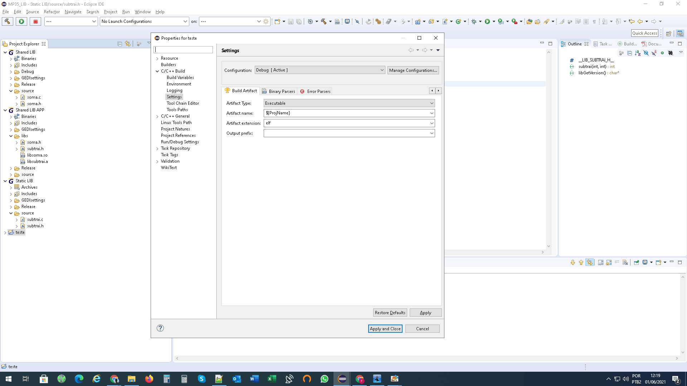Click the Output prefix input field

click(346, 133)
